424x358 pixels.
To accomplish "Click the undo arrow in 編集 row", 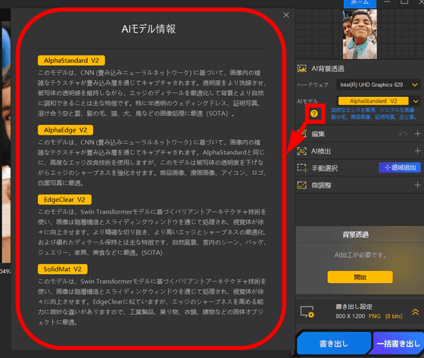I will click(x=403, y=134).
